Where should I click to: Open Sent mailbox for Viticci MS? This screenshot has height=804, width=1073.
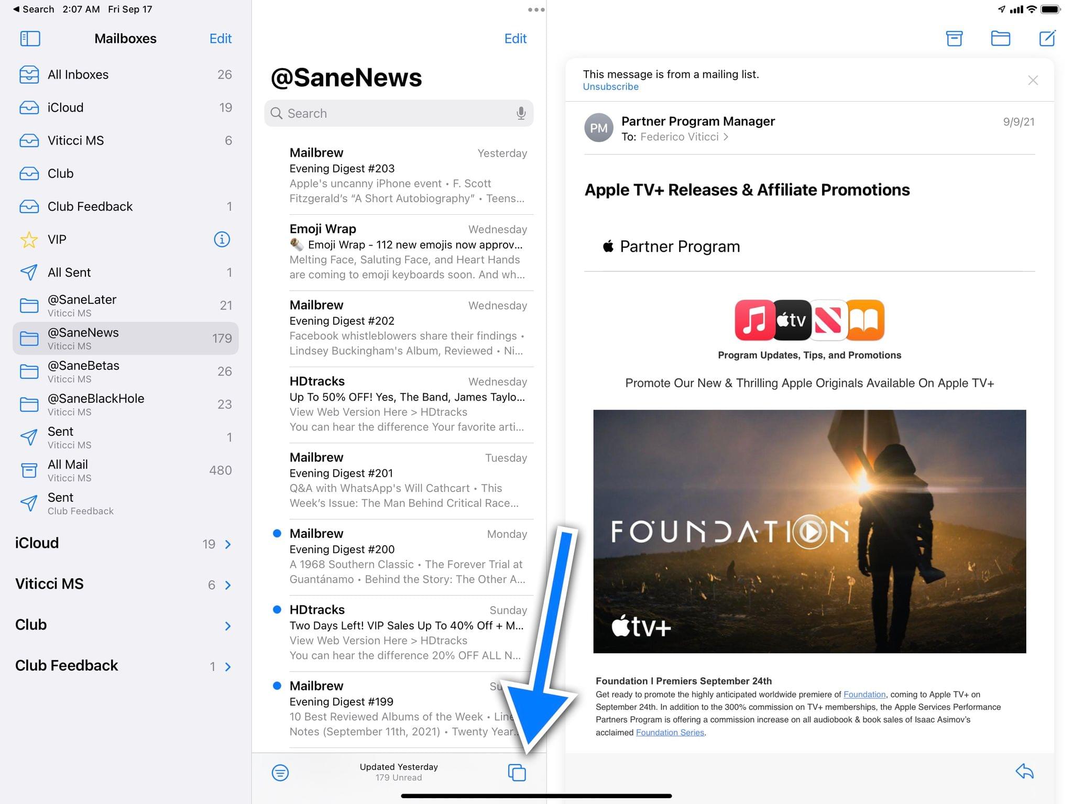click(126, 437)
